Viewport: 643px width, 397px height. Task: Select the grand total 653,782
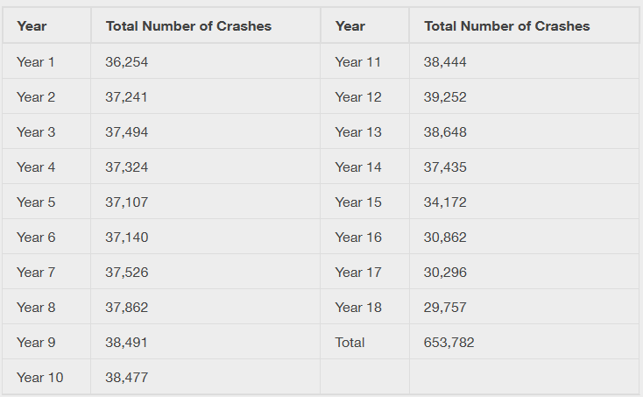449,343
